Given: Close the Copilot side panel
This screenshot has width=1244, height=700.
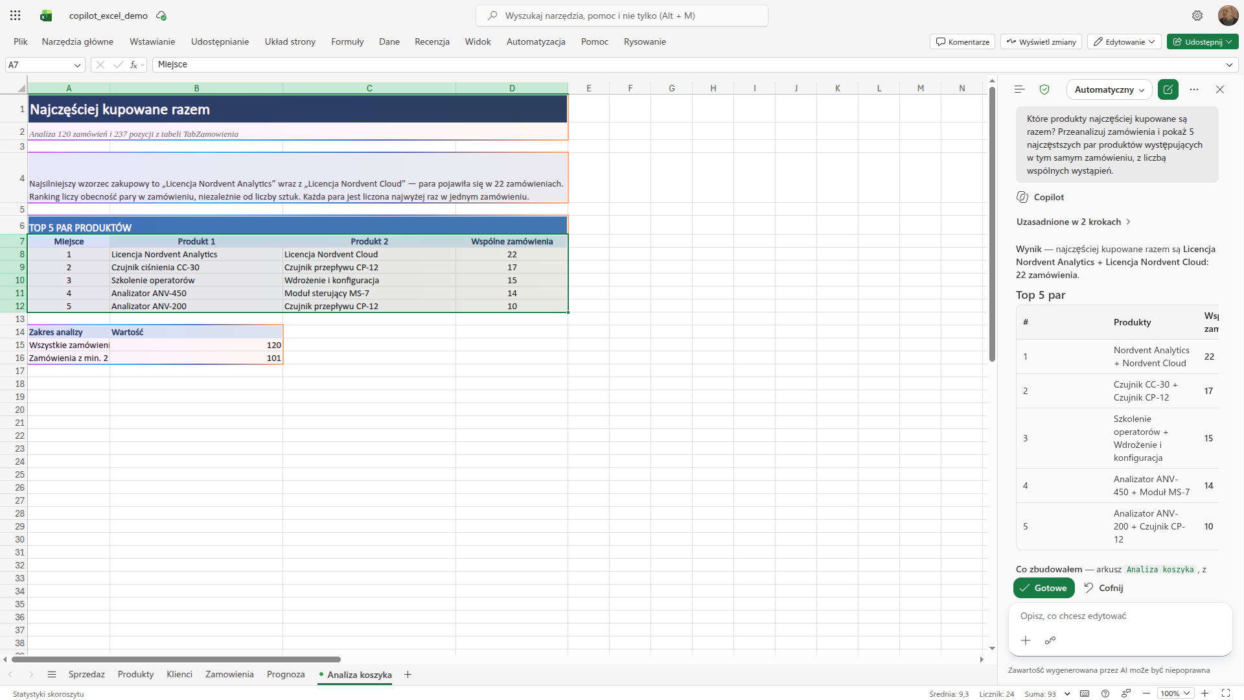Looking at the screenshot, I should [x=1220, y=89].
